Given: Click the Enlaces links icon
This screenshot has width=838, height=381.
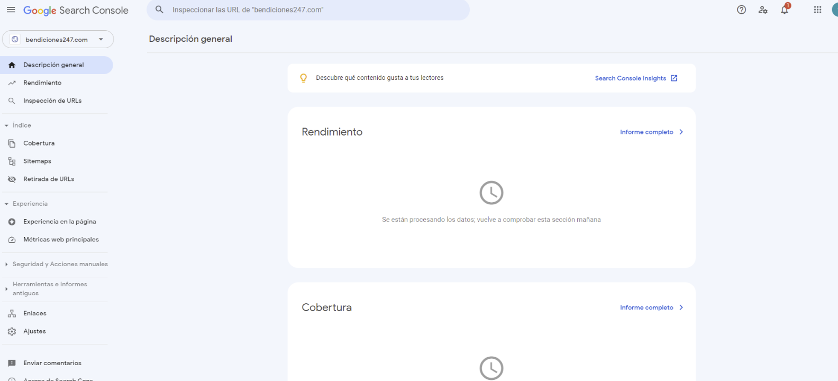Looking at the screenshot, I should [12, 314].
